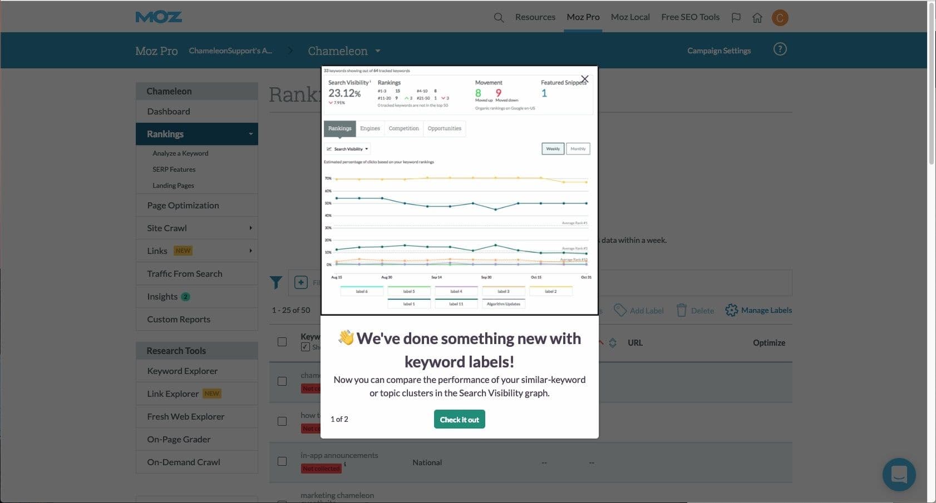Open the chat support bubble
The image size is (936, 503).
[x=899, y=474]
